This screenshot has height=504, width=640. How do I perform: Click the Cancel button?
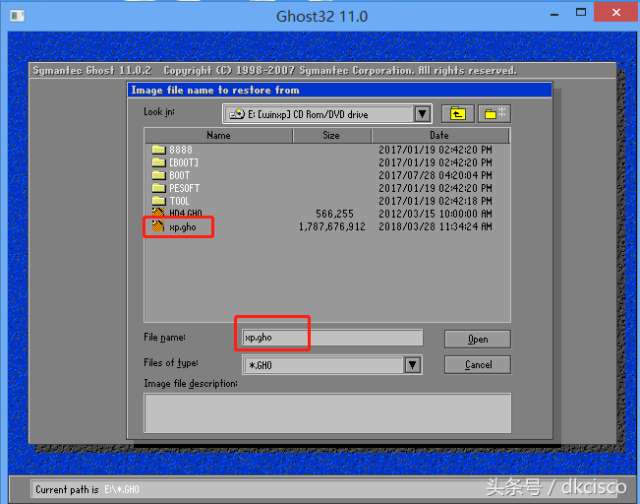point(478,364)
